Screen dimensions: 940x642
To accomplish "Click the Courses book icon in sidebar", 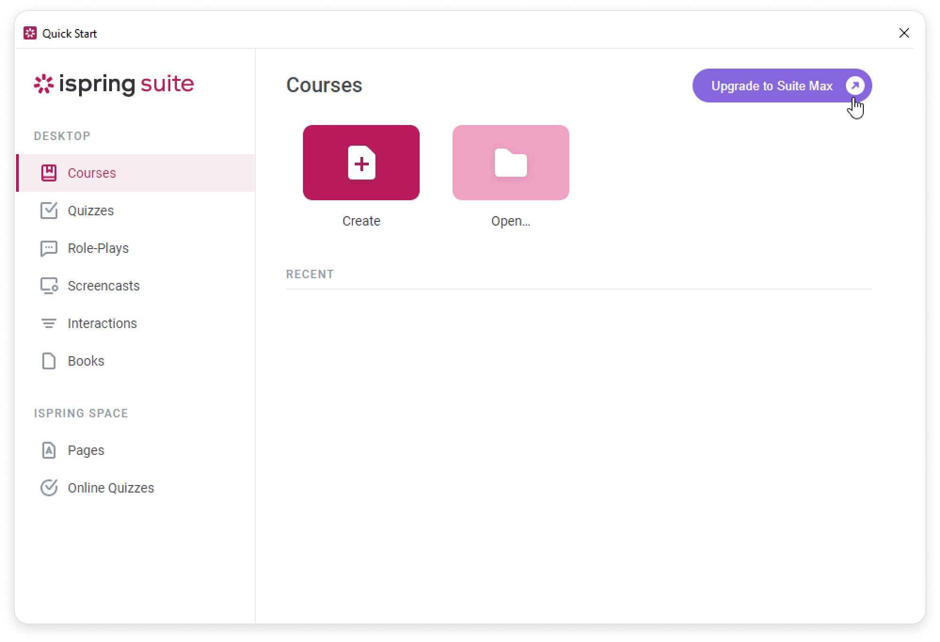I will click(x=48, y=172).
